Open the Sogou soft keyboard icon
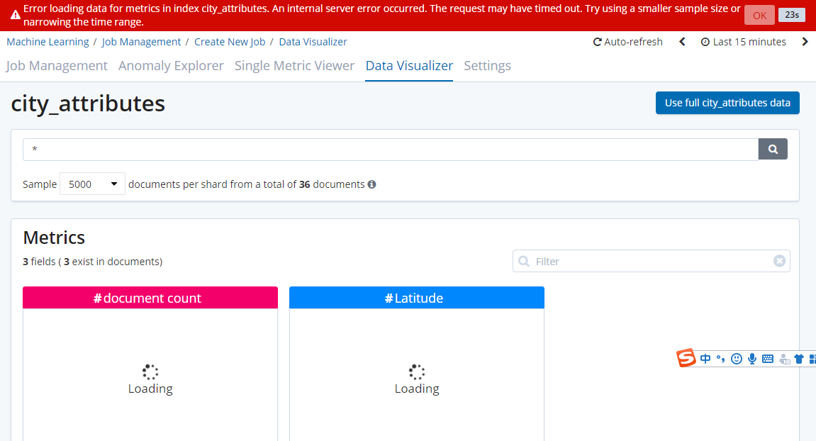 (768, 359)
